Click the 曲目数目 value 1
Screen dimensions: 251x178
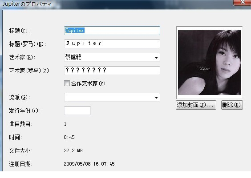click(x=65, y=124)
